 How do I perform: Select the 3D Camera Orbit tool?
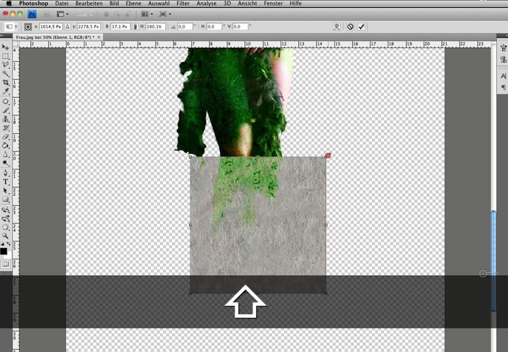(x=5, y=218)
